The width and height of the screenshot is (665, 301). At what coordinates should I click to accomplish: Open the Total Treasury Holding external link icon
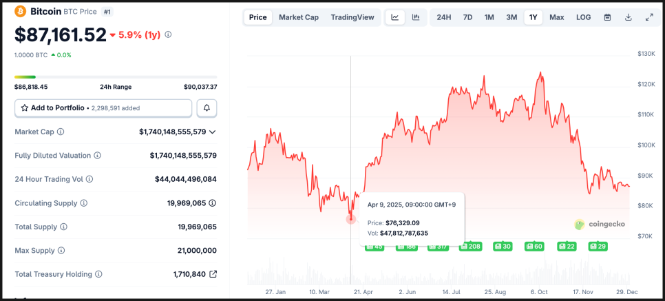pyautogui.click(x=213, y=274)
